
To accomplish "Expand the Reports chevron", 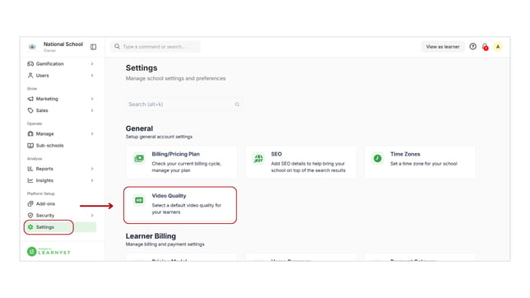I will (92, 169).
